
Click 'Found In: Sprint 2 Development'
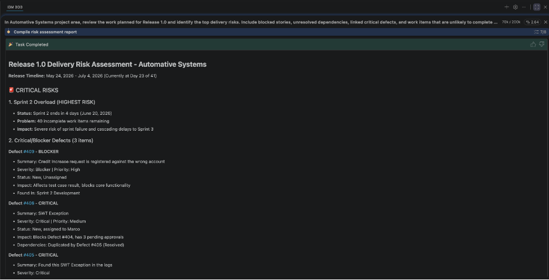[49, 193]
